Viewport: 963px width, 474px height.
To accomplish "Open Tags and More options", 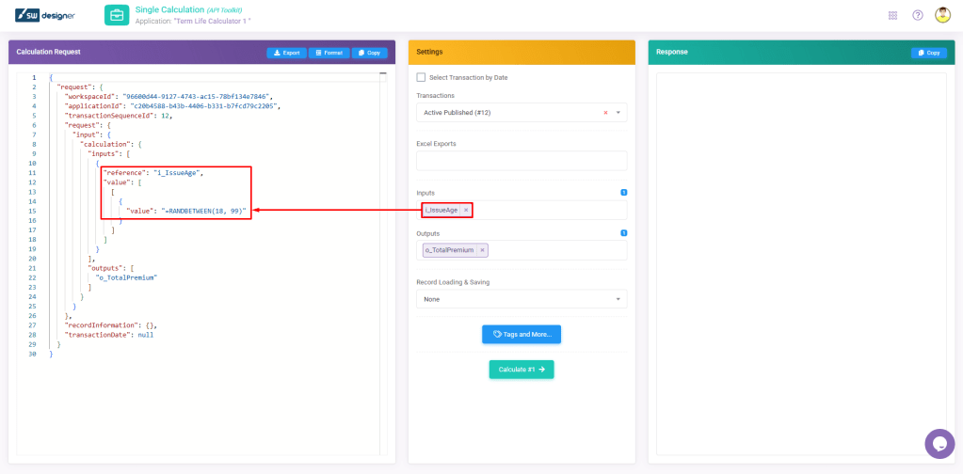I will [522, 334].
